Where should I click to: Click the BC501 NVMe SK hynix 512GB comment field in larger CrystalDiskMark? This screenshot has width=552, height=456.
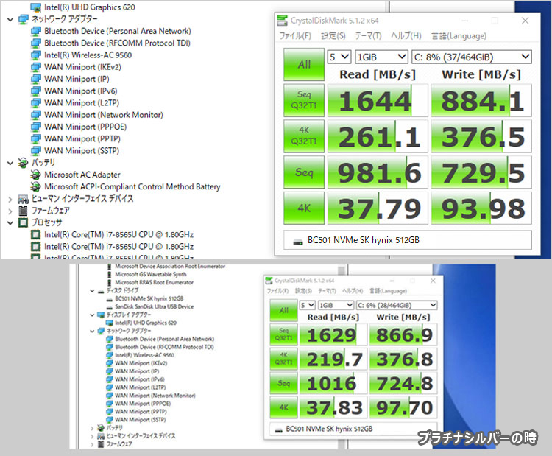click(x=408, y=240)
